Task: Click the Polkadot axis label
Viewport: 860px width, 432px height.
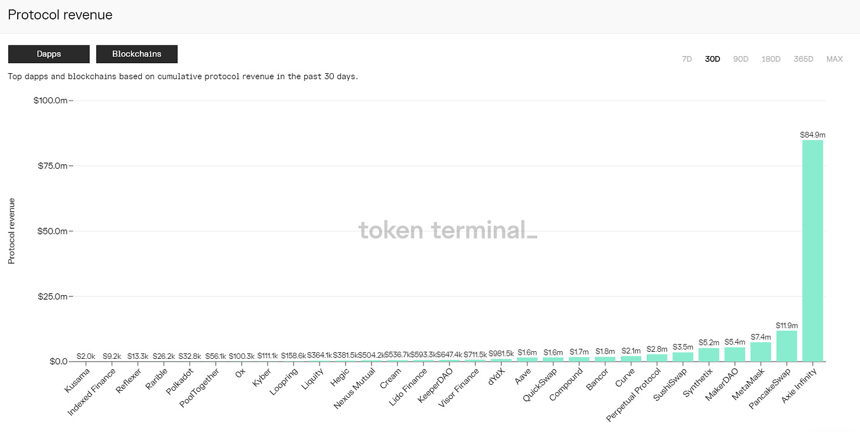Action: click(180, 382)
